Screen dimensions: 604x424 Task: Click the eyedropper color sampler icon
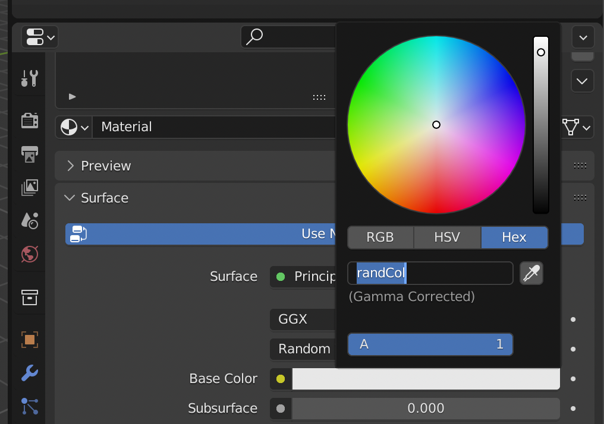pos(531,273)
